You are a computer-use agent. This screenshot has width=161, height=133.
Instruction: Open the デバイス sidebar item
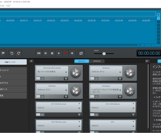(13, 83)
